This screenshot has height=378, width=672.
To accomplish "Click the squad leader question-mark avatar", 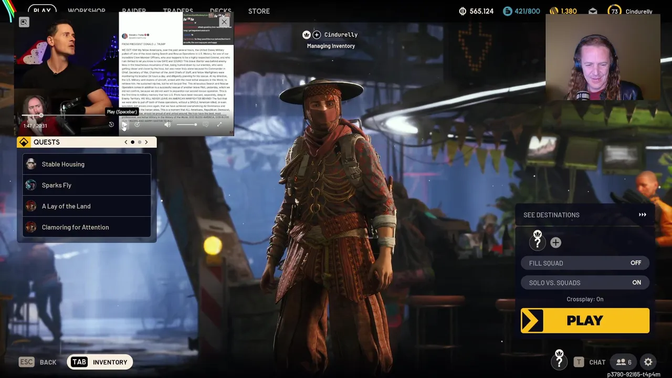I will pyautogui.click(x=538, y=241).
